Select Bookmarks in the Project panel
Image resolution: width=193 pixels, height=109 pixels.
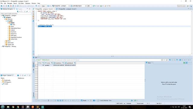tap(7, 80)
